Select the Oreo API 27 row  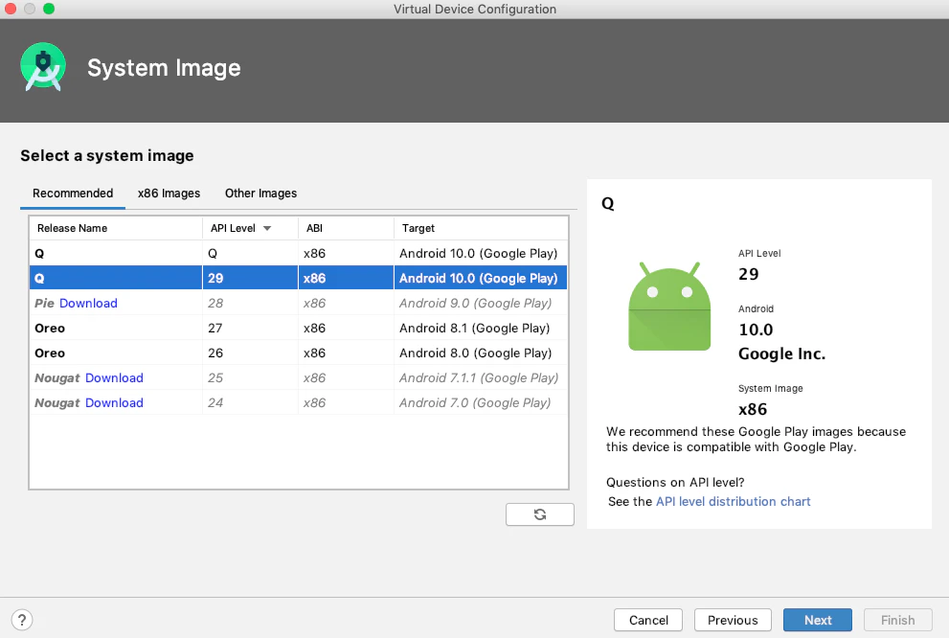pyautogui.click(x=299, y=328)
